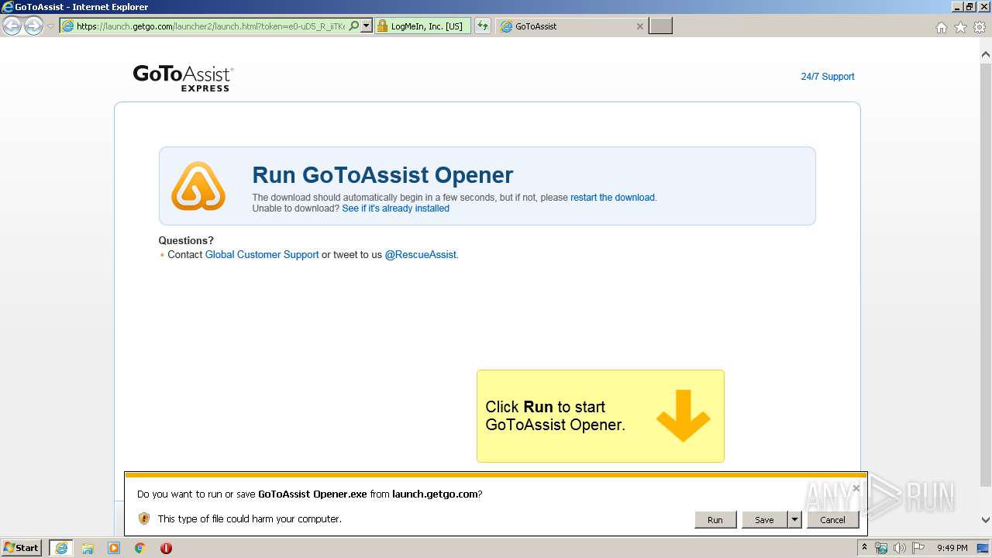Open a new blank tab

660,26
